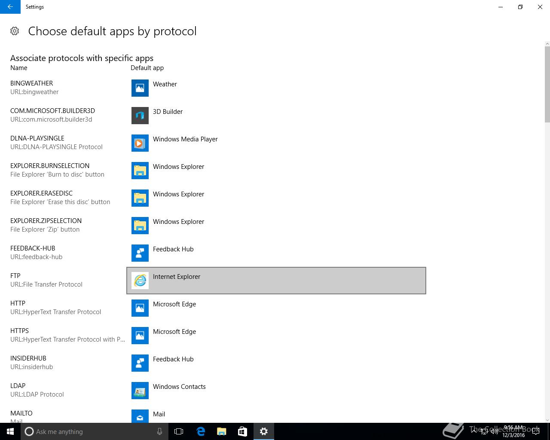This screenshot has height=440, width=550.
Task: Click the Settings gear taskbar icon
Action: (x=264, y=431)
